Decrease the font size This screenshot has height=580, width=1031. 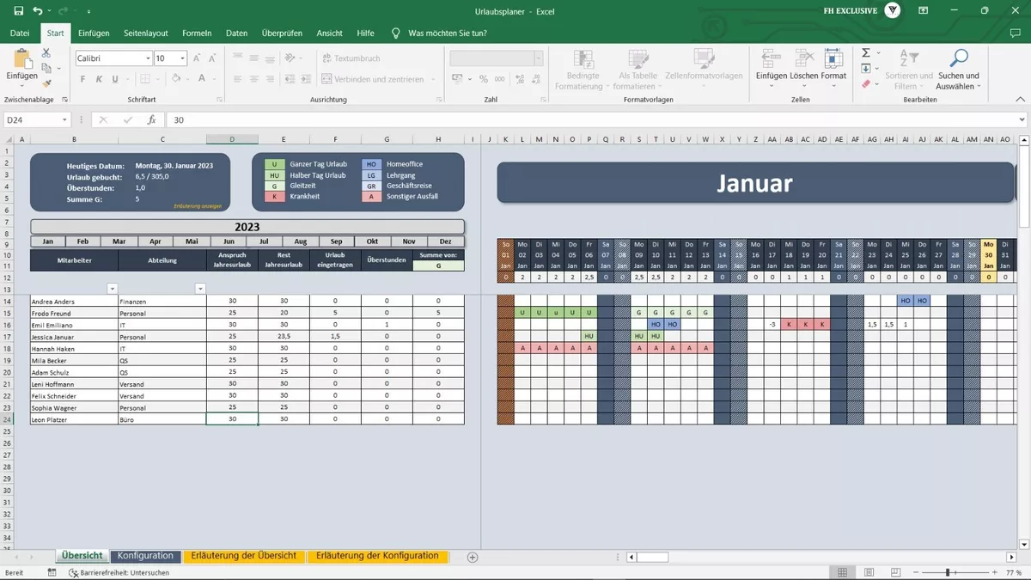coord(213,58)
